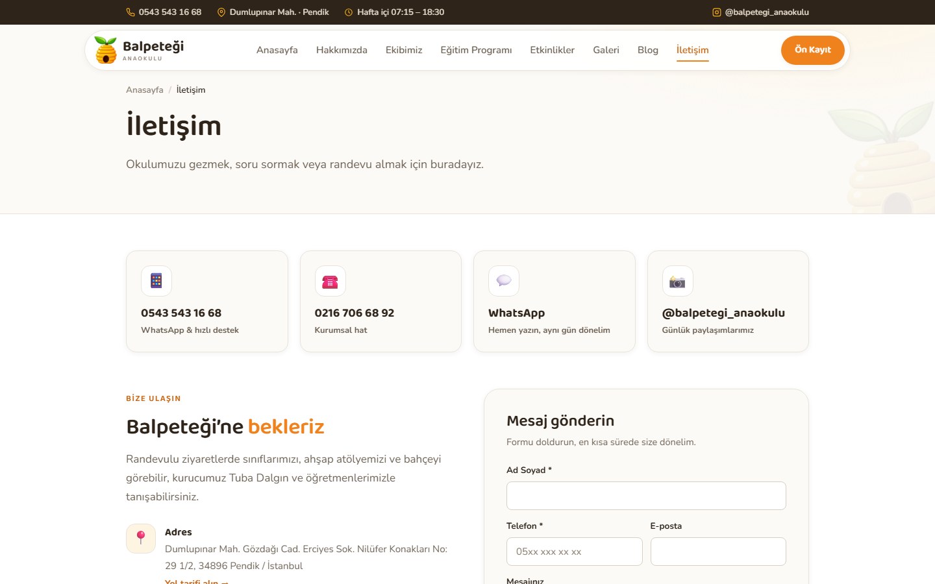
Task: Click the BİZE ULAŞIN label
Action: point(153,398)
